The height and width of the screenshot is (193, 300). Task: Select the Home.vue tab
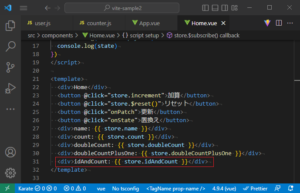(204, 23)
